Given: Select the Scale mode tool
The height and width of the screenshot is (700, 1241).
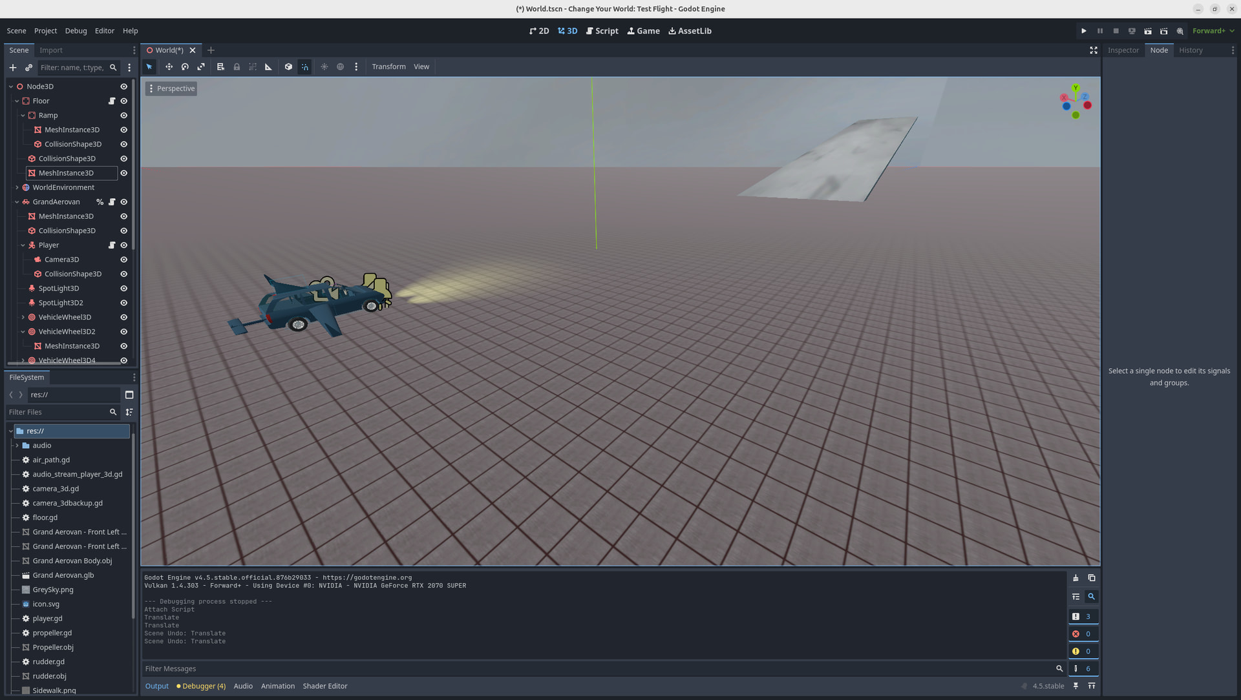Looking at the screenshot, I should (x=201, y=67).
